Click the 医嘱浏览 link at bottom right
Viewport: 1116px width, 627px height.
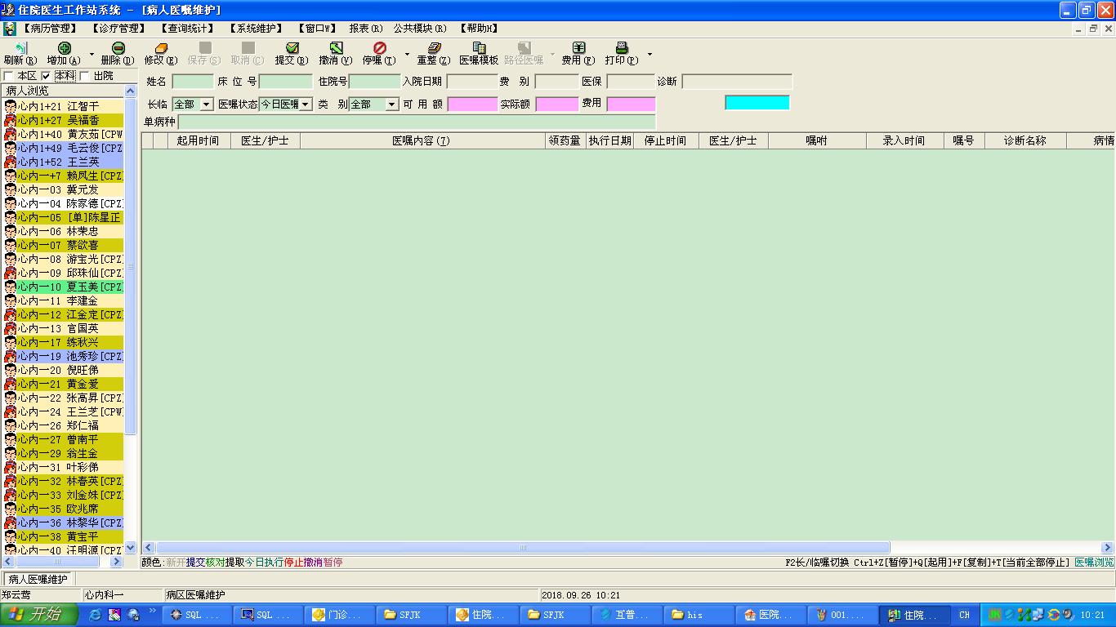[x=1094, y=563]
